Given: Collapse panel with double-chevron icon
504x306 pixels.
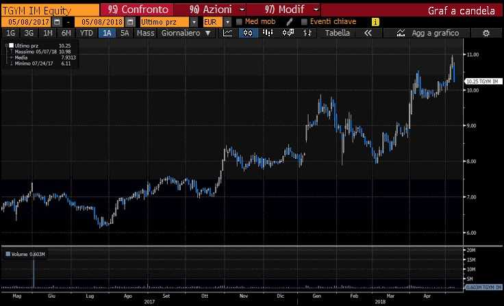Looking at the screenshot, I should click(x=368, y=33).
